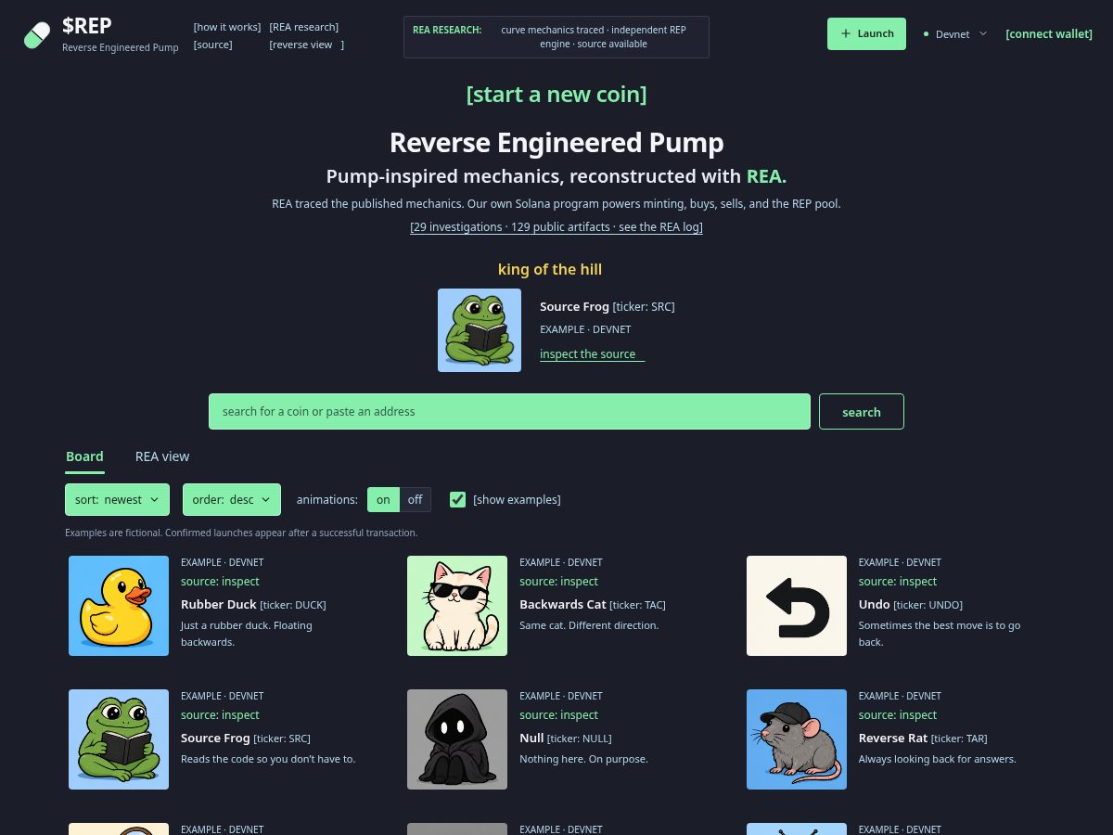This screenshot has height=835, width=1113.
Task: Click the Backwards Cat thumbnail
Action: [x=457, y=606]
